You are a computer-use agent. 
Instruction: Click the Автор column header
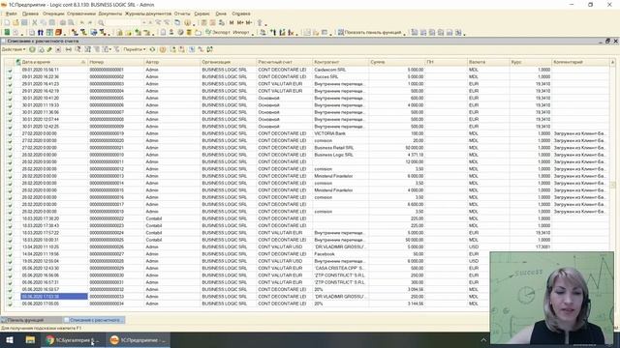172,62
